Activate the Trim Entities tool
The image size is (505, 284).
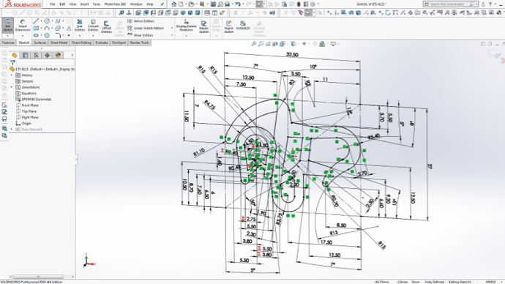(x=80, y=25)
